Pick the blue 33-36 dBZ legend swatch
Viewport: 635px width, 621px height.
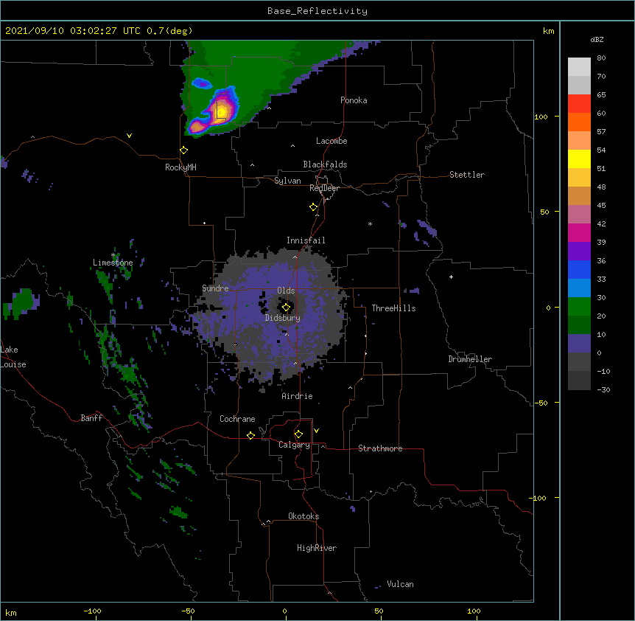point(579,269)
